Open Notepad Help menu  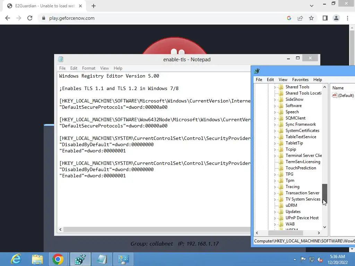click(x=118, y=68)
